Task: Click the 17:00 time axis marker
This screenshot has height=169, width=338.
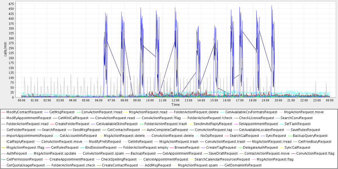Action: pos(240,100)
